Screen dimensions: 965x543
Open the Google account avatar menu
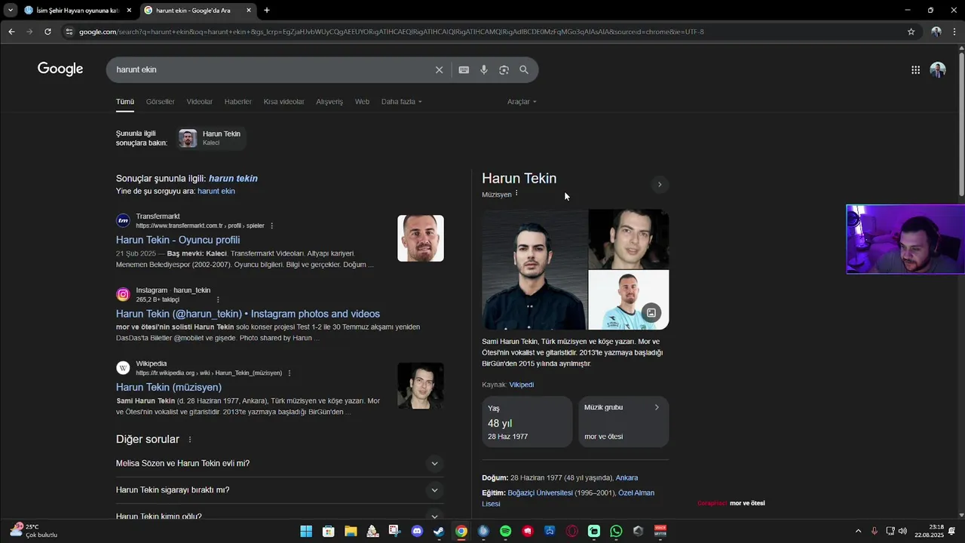(x=938, y=69)
